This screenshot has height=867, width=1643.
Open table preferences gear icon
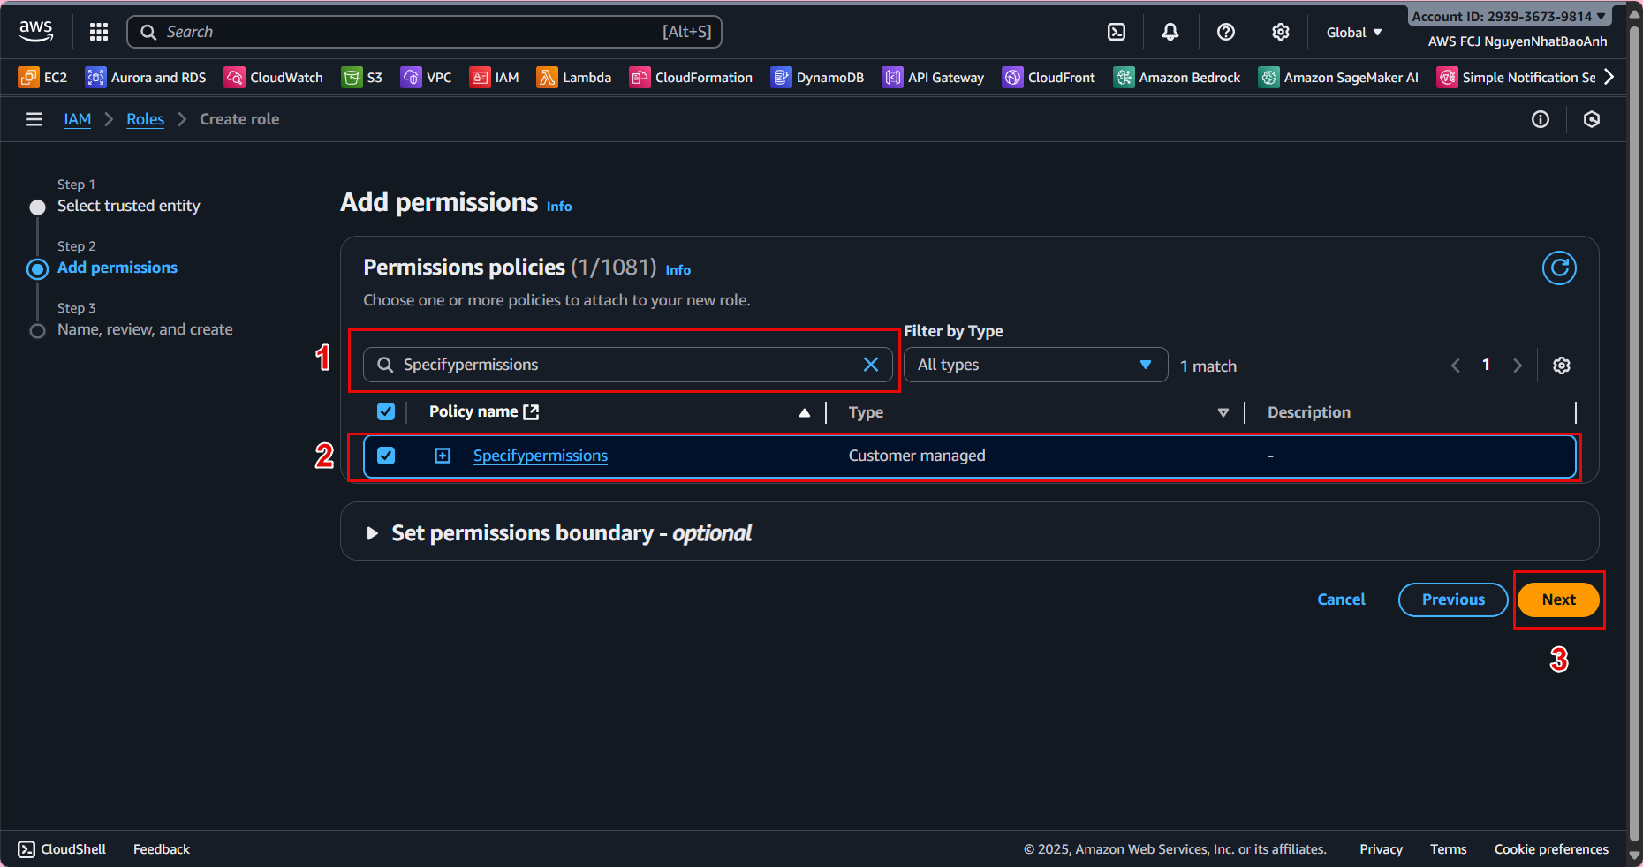tap(1562, 366)
